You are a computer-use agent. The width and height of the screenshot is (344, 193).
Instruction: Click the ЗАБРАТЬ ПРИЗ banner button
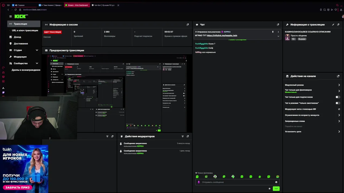point(17,187)
